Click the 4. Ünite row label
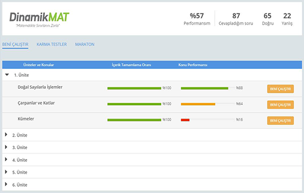 click(20, 160)
